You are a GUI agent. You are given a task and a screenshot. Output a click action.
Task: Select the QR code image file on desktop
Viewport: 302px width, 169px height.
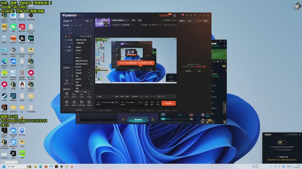(22, 73)
